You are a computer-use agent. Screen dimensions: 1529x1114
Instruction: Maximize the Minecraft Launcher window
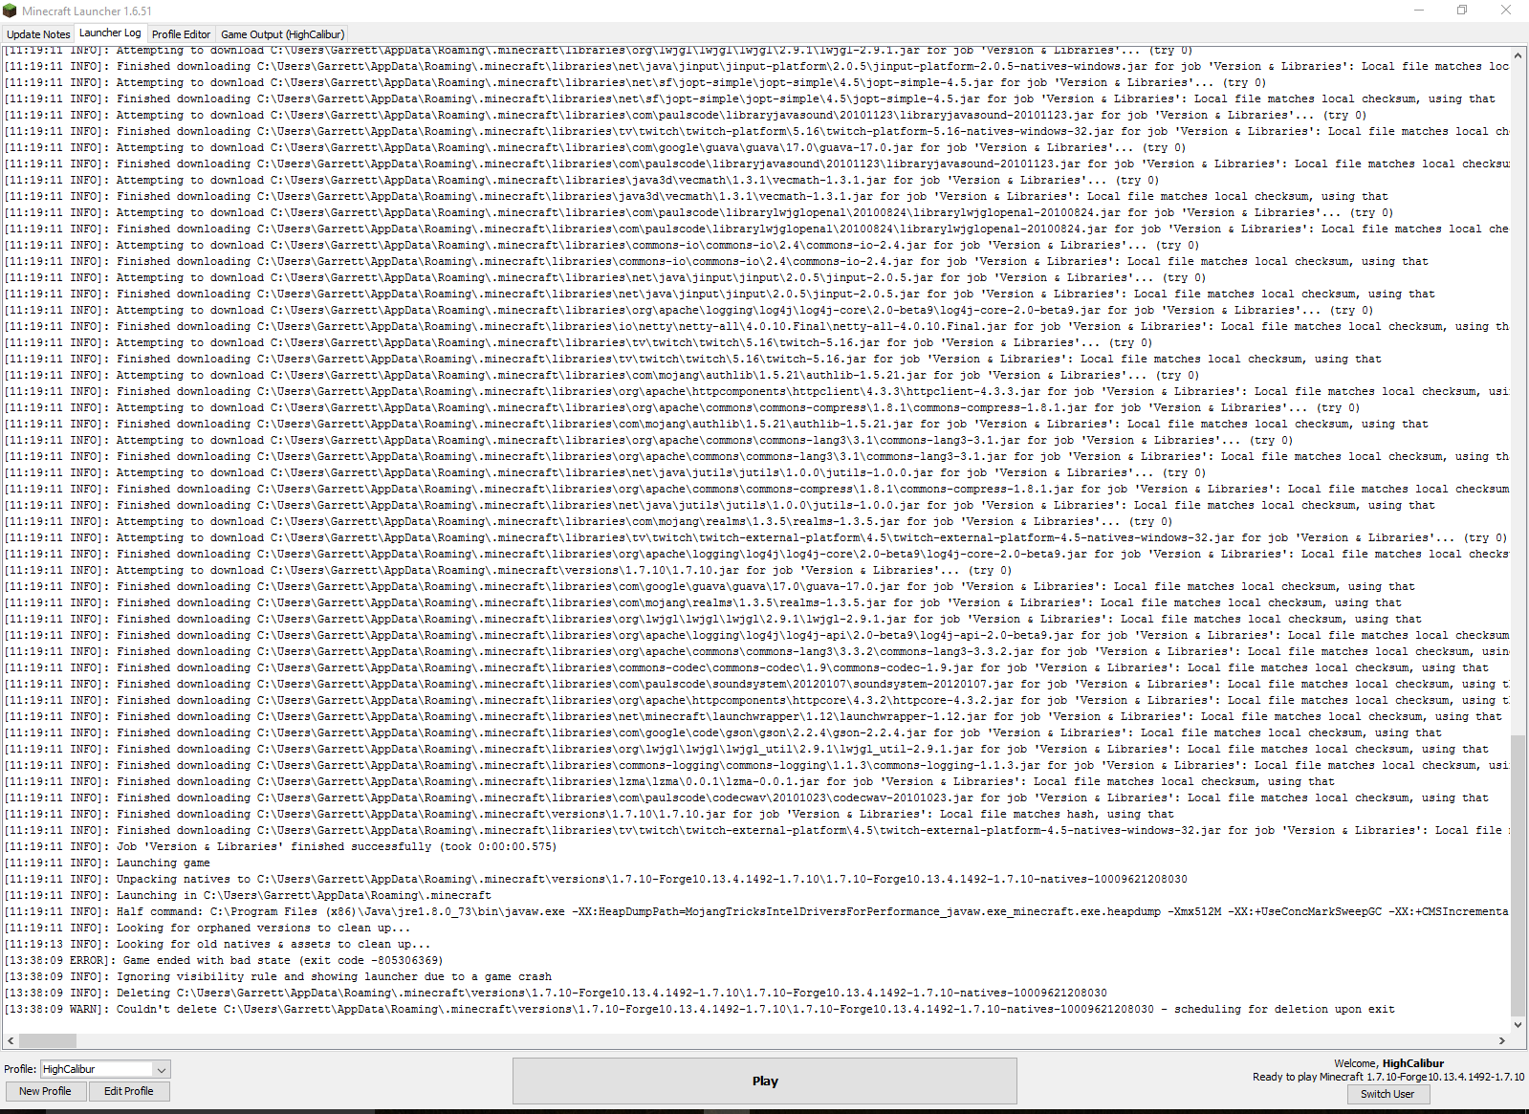pyautogui.click(x=1462, y=11)
